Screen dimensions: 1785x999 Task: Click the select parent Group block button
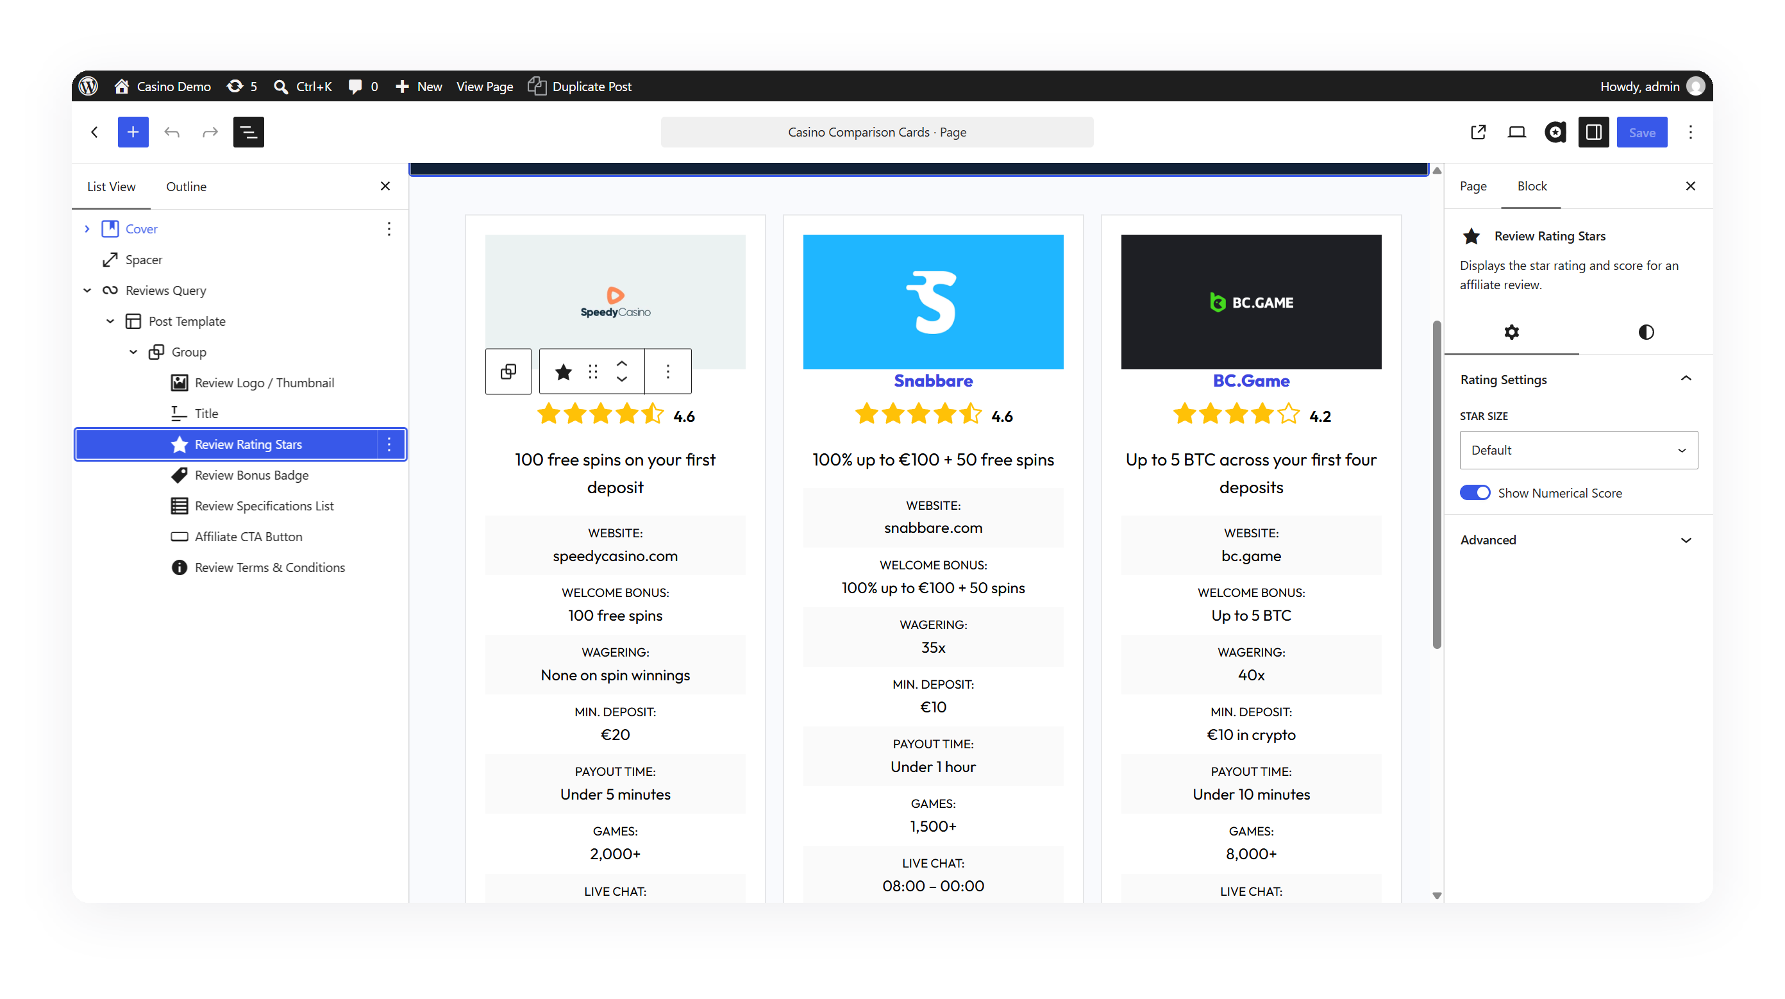pyautogui.click(x=508, y=372)
